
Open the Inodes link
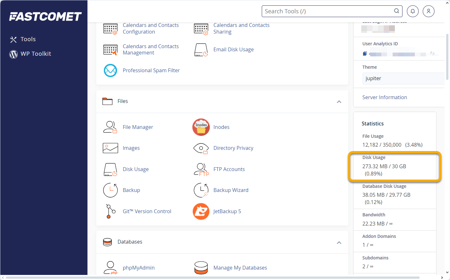(222, 127)
